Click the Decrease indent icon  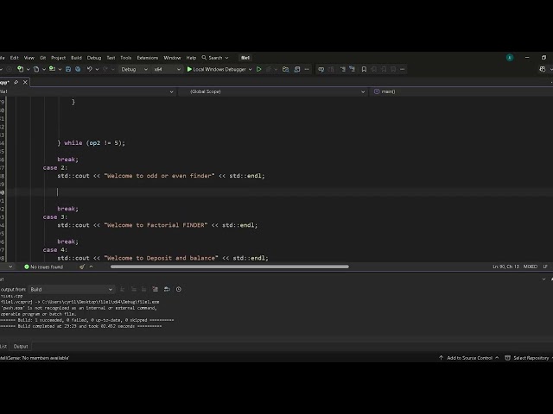point(342,69)
